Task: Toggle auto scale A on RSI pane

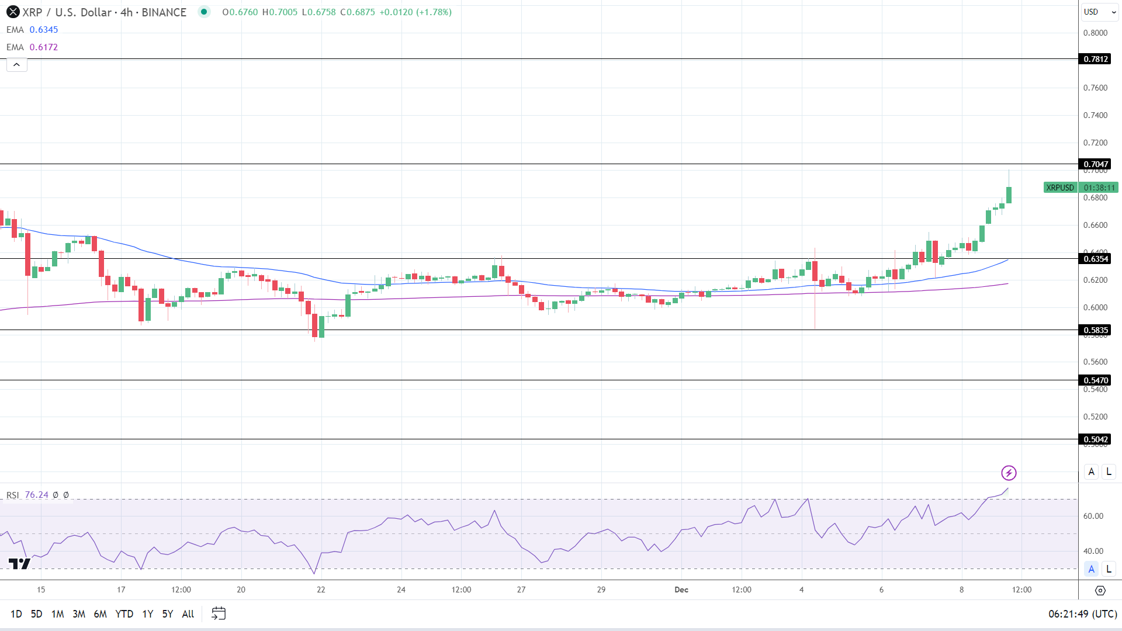Action: 1091,568
